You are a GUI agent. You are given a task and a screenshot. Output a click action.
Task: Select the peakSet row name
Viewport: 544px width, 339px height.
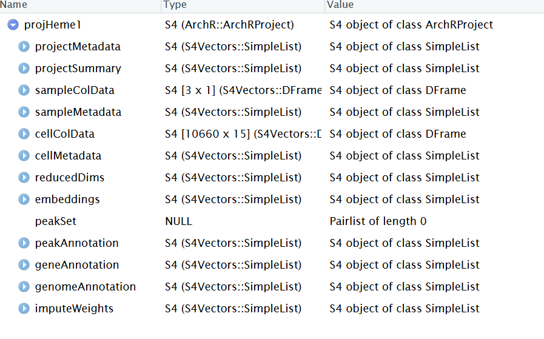[x=56, y=221]
